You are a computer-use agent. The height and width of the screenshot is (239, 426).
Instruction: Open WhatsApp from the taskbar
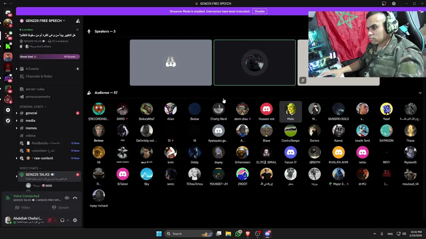point(238,234)
